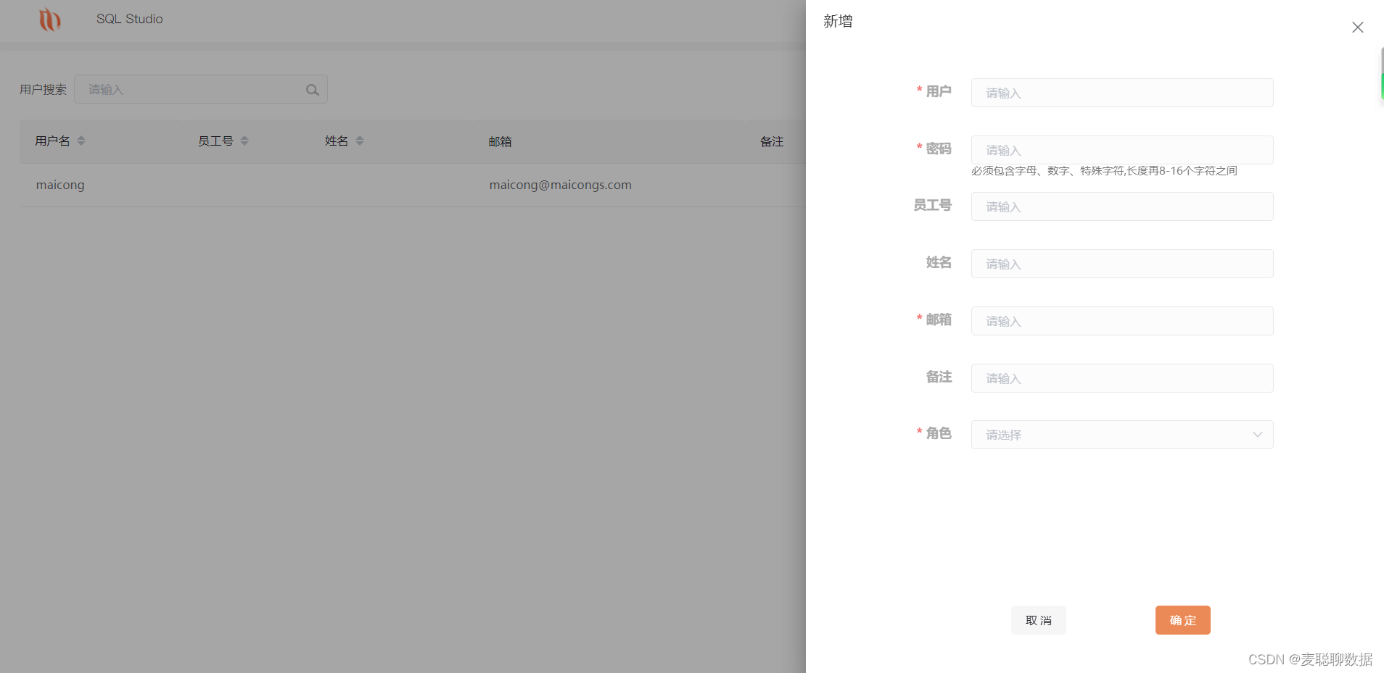Click the 取消 button
The image size is (1384, 673).
coord(1038,620)
